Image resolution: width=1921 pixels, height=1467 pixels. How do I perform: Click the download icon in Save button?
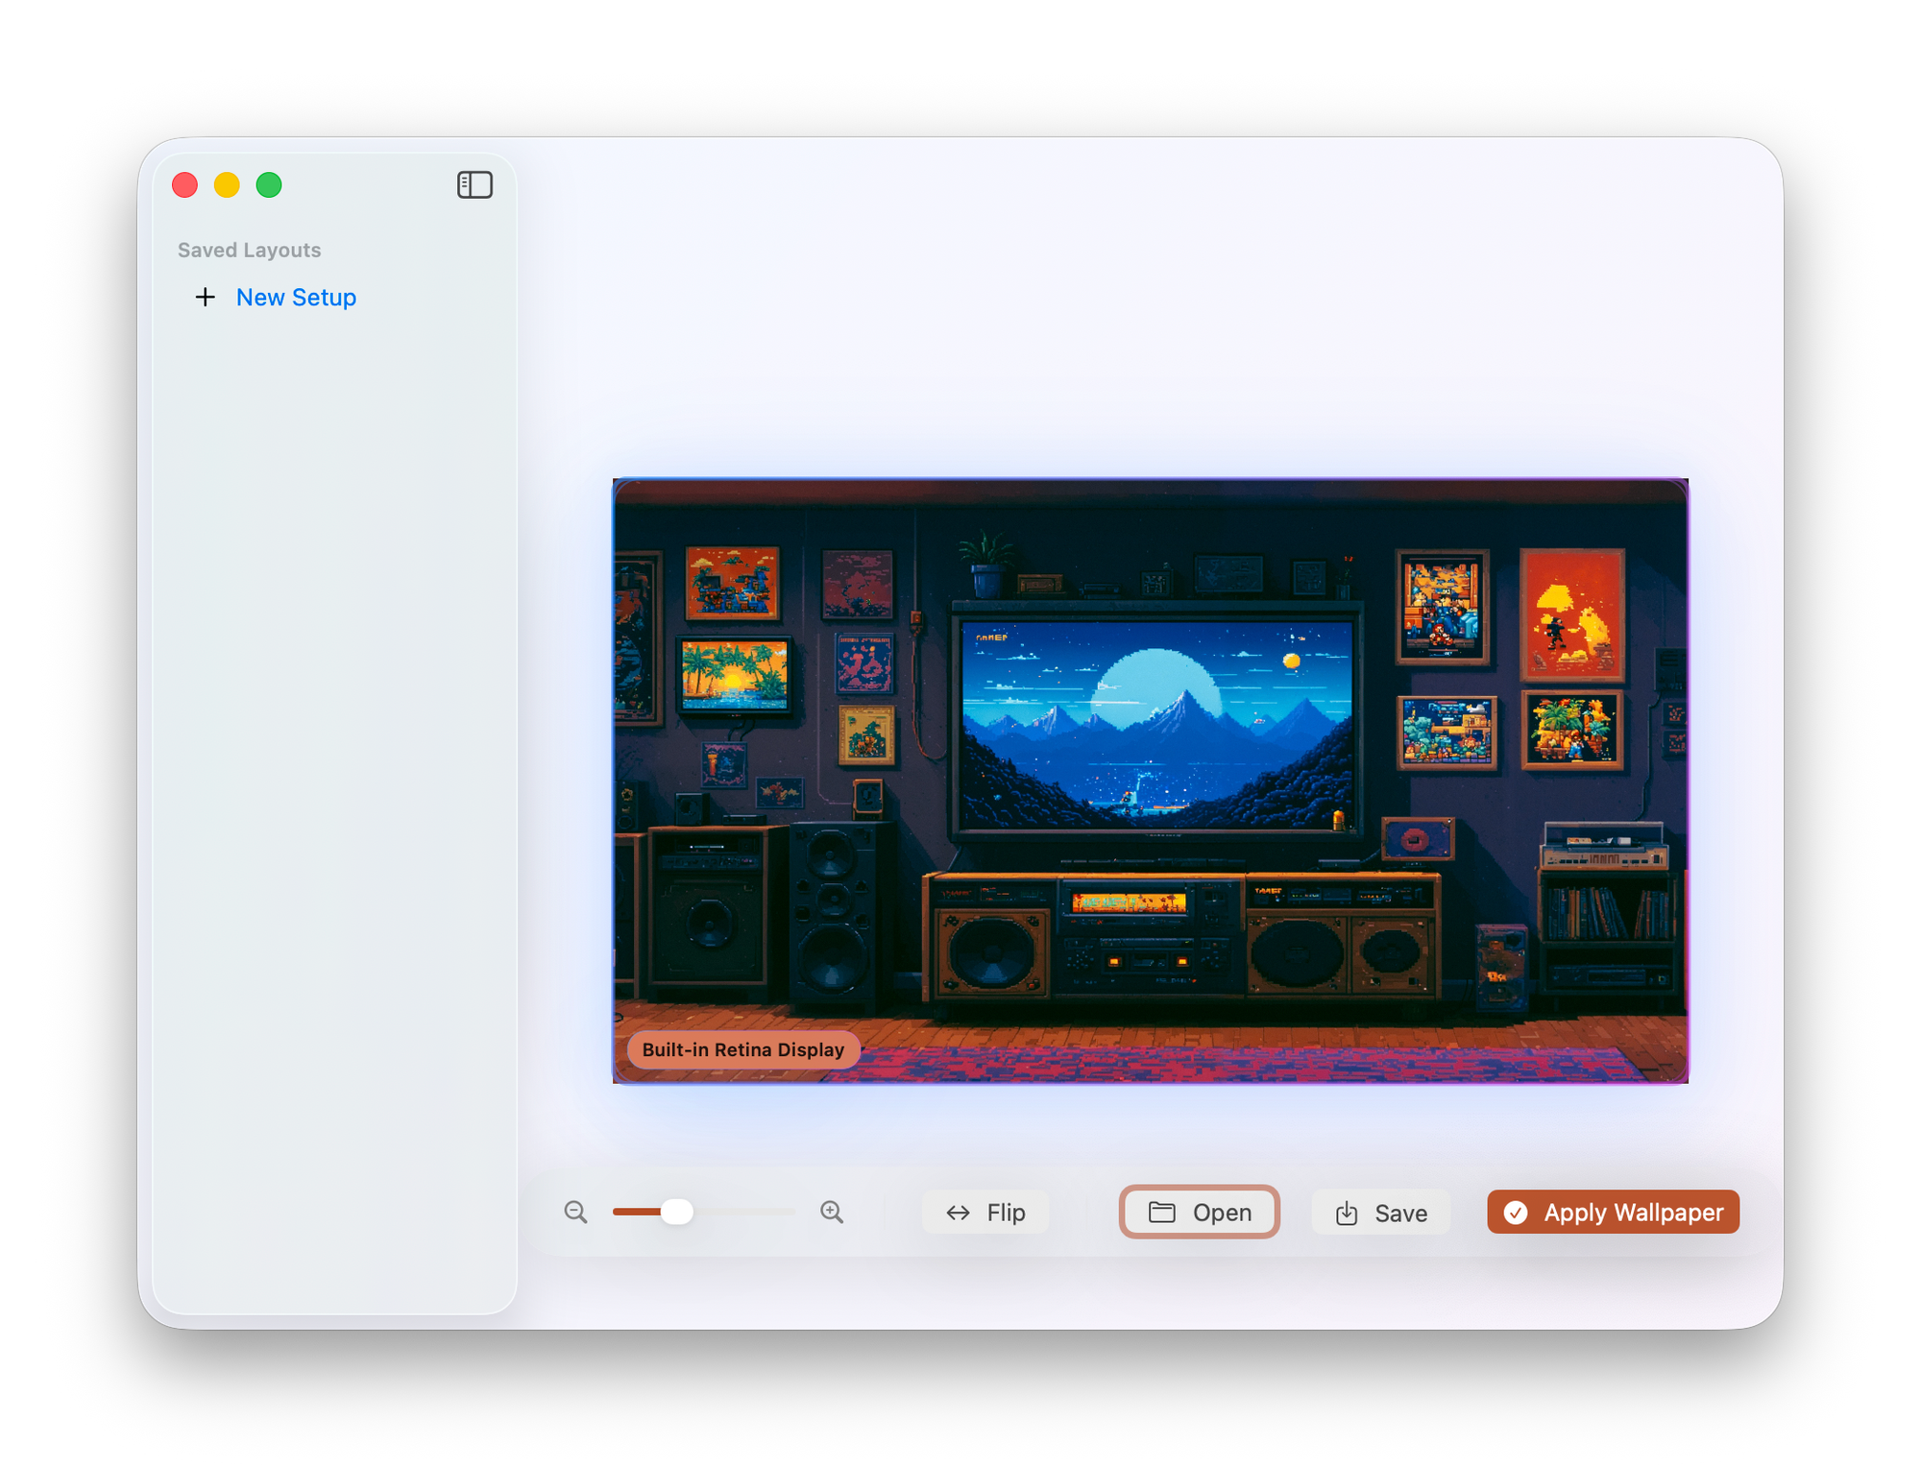(x=1347, y=1214)
